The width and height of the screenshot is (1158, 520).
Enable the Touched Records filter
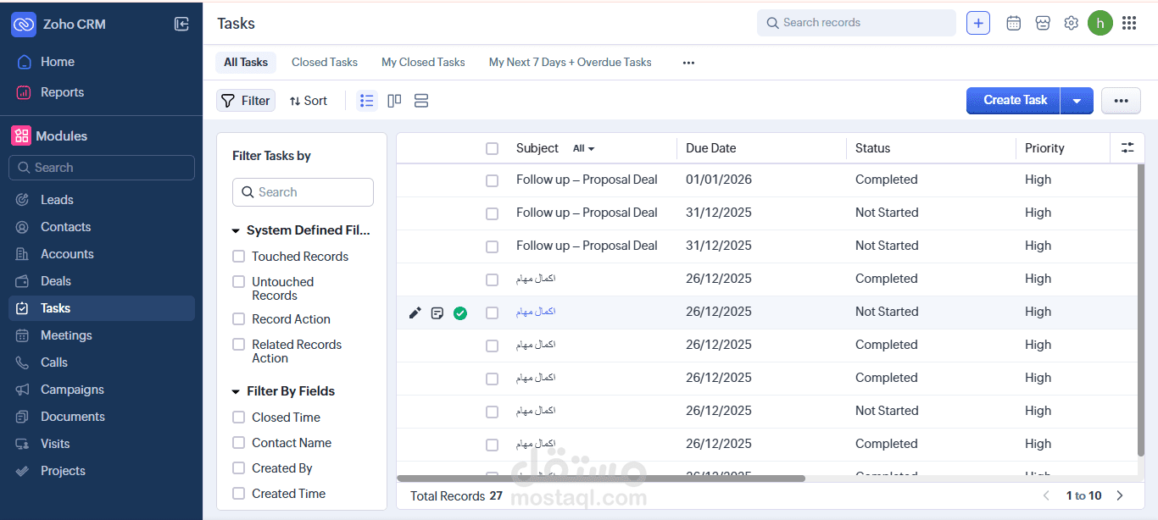coord(238,256)
